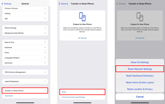
Task: Click chevron on Picture in Picture row
Action: tap(45, 8)
